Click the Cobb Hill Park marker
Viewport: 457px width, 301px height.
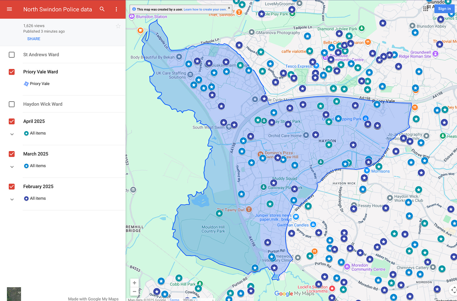tap(200, 284)
